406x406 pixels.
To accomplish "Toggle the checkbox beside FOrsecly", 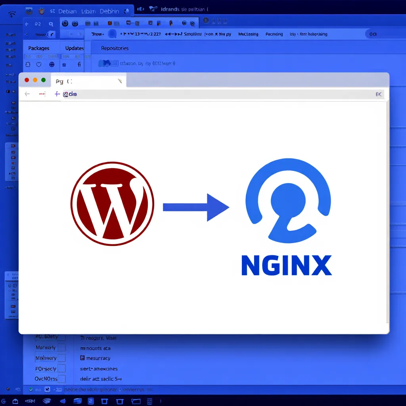I will pos(61,369).
